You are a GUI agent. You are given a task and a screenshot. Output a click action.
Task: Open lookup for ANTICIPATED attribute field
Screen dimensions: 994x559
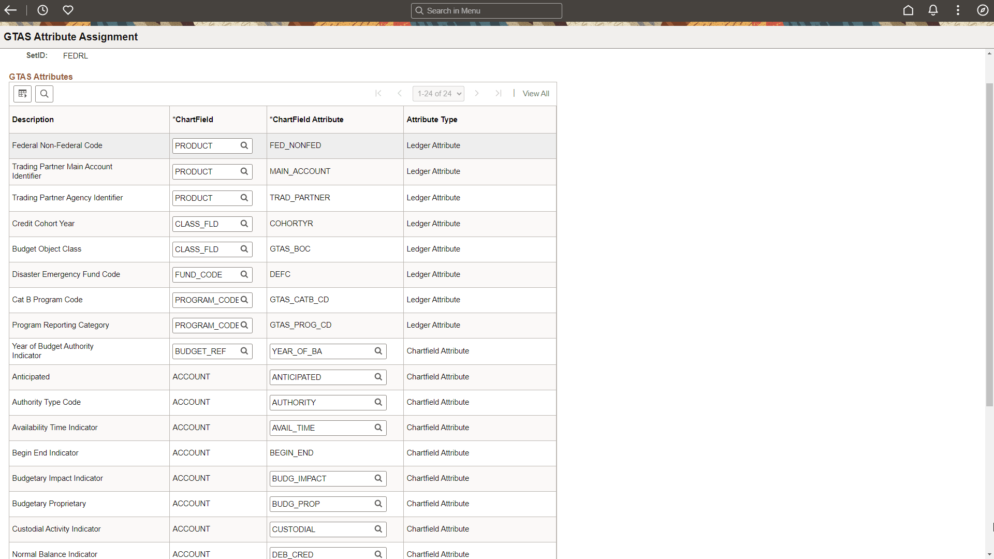[x=378, y=377]
